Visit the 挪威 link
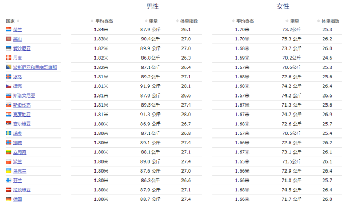 click(18, 143)
